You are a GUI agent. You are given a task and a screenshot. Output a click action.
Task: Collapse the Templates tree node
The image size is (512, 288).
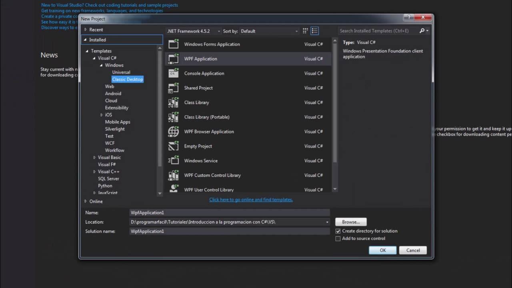click(87, 51)
